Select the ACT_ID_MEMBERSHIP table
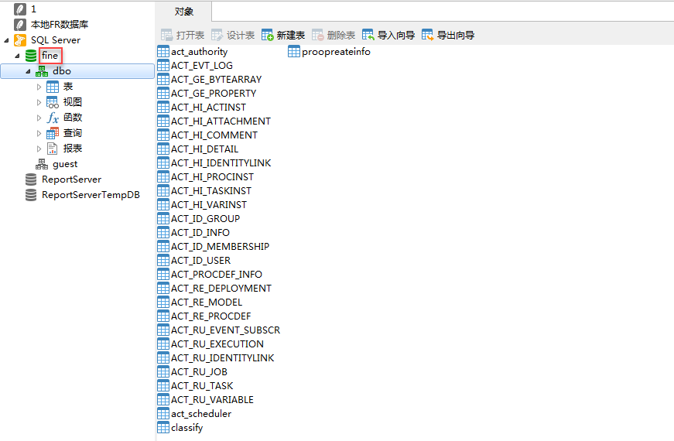Image resolution: width=674 pixels, height=441 pixels. pyautogui.click(x=220, y=247)
